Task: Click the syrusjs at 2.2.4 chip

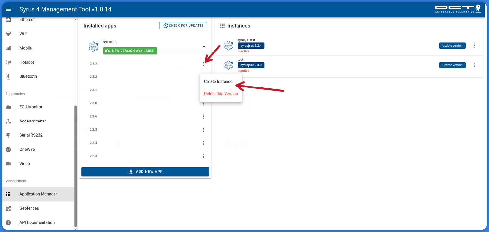Action: (x=251, y=46)
